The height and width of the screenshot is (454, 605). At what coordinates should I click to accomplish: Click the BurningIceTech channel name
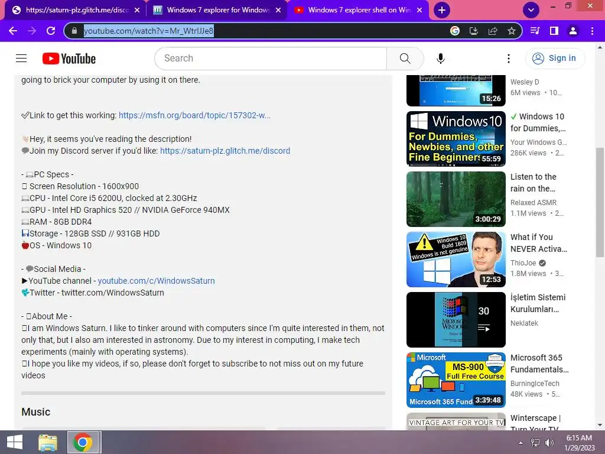535,383
